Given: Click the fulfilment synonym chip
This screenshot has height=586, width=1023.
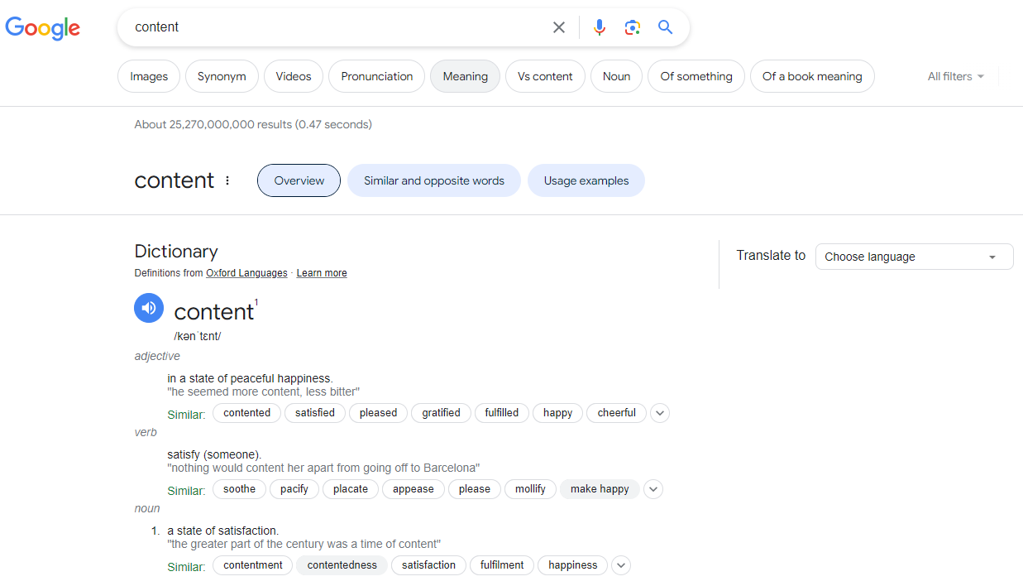Looking at the screenshot, I should [502, 565].
